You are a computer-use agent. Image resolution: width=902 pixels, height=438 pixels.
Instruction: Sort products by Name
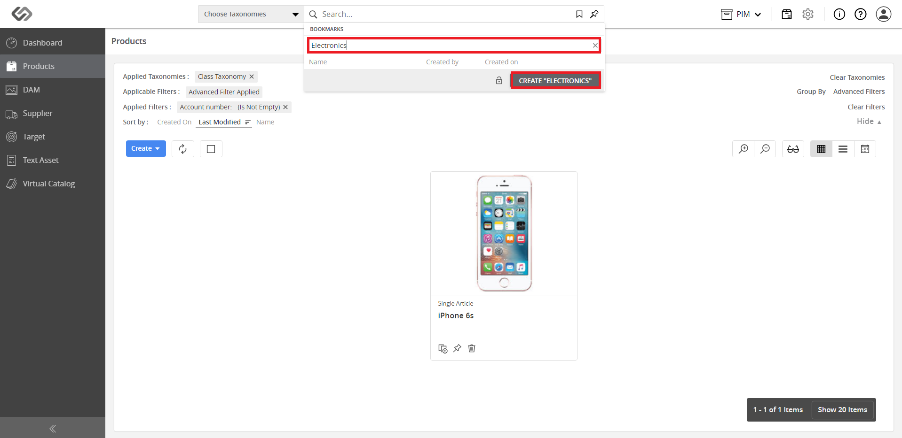[x=265, y=122]
